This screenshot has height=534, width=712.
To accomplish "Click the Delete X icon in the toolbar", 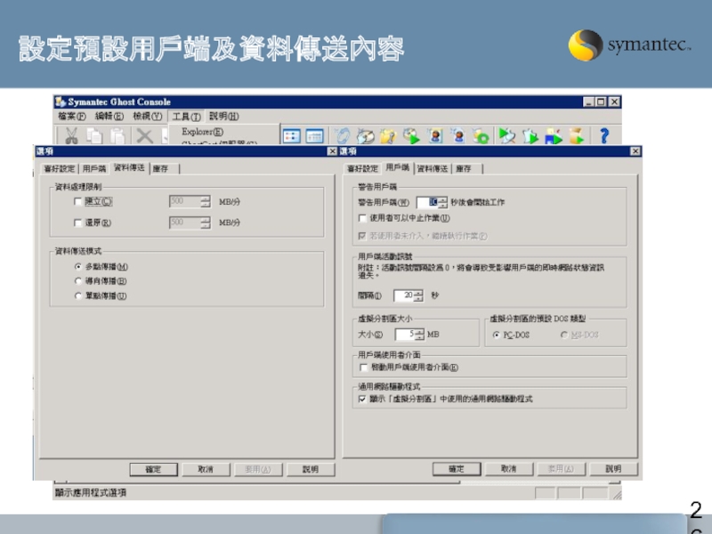I will tap(144, 136).
